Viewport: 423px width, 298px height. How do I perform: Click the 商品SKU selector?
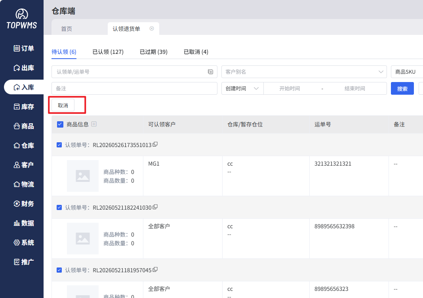[407, 72]
